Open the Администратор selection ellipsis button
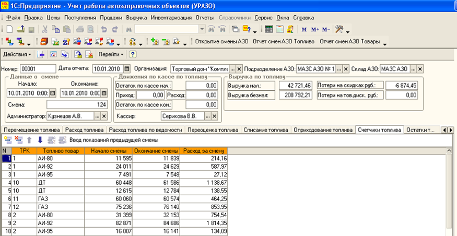 (x=97, y=116)
